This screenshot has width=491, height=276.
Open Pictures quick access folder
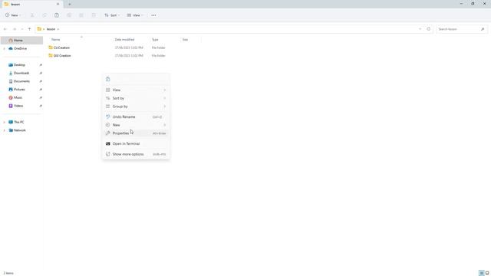click(x=19, y=90)
